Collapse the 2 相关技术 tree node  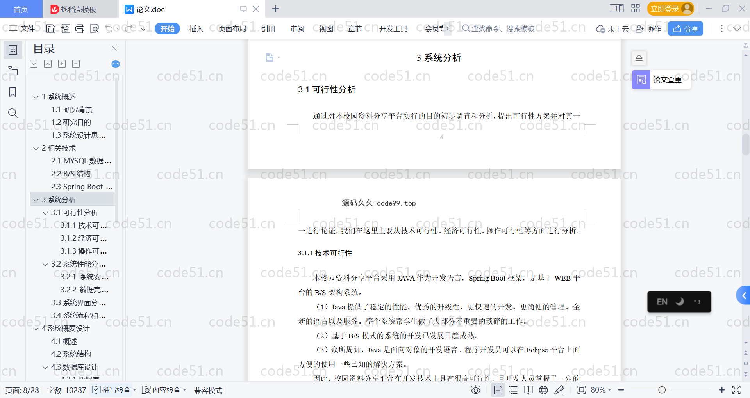point(36,148)
